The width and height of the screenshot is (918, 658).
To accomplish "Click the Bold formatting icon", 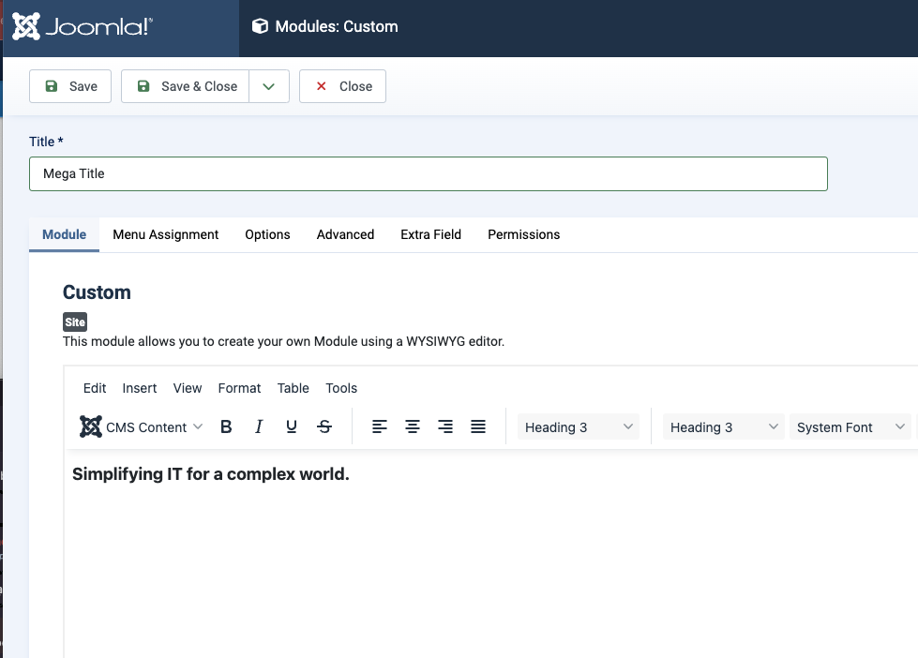I will pyautogui.click(x=226, y=427).
